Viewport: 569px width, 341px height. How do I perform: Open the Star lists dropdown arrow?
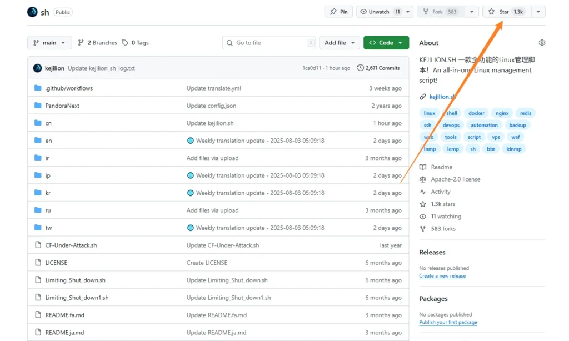[538, 12]
